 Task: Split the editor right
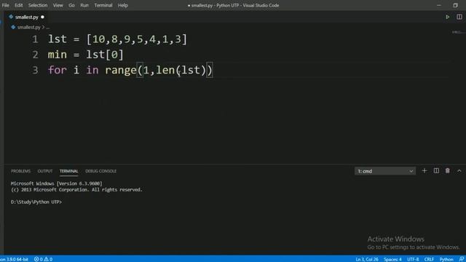[459, 17]
